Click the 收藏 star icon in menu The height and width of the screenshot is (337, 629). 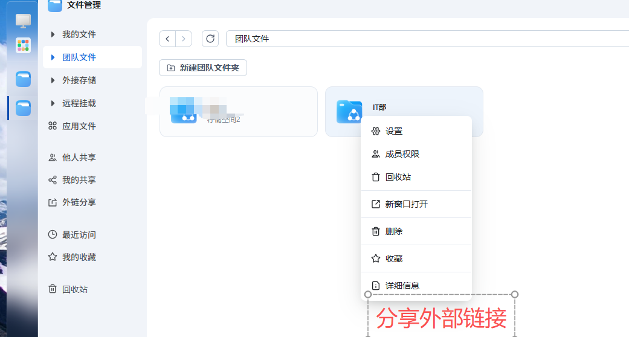pos(375,258)
